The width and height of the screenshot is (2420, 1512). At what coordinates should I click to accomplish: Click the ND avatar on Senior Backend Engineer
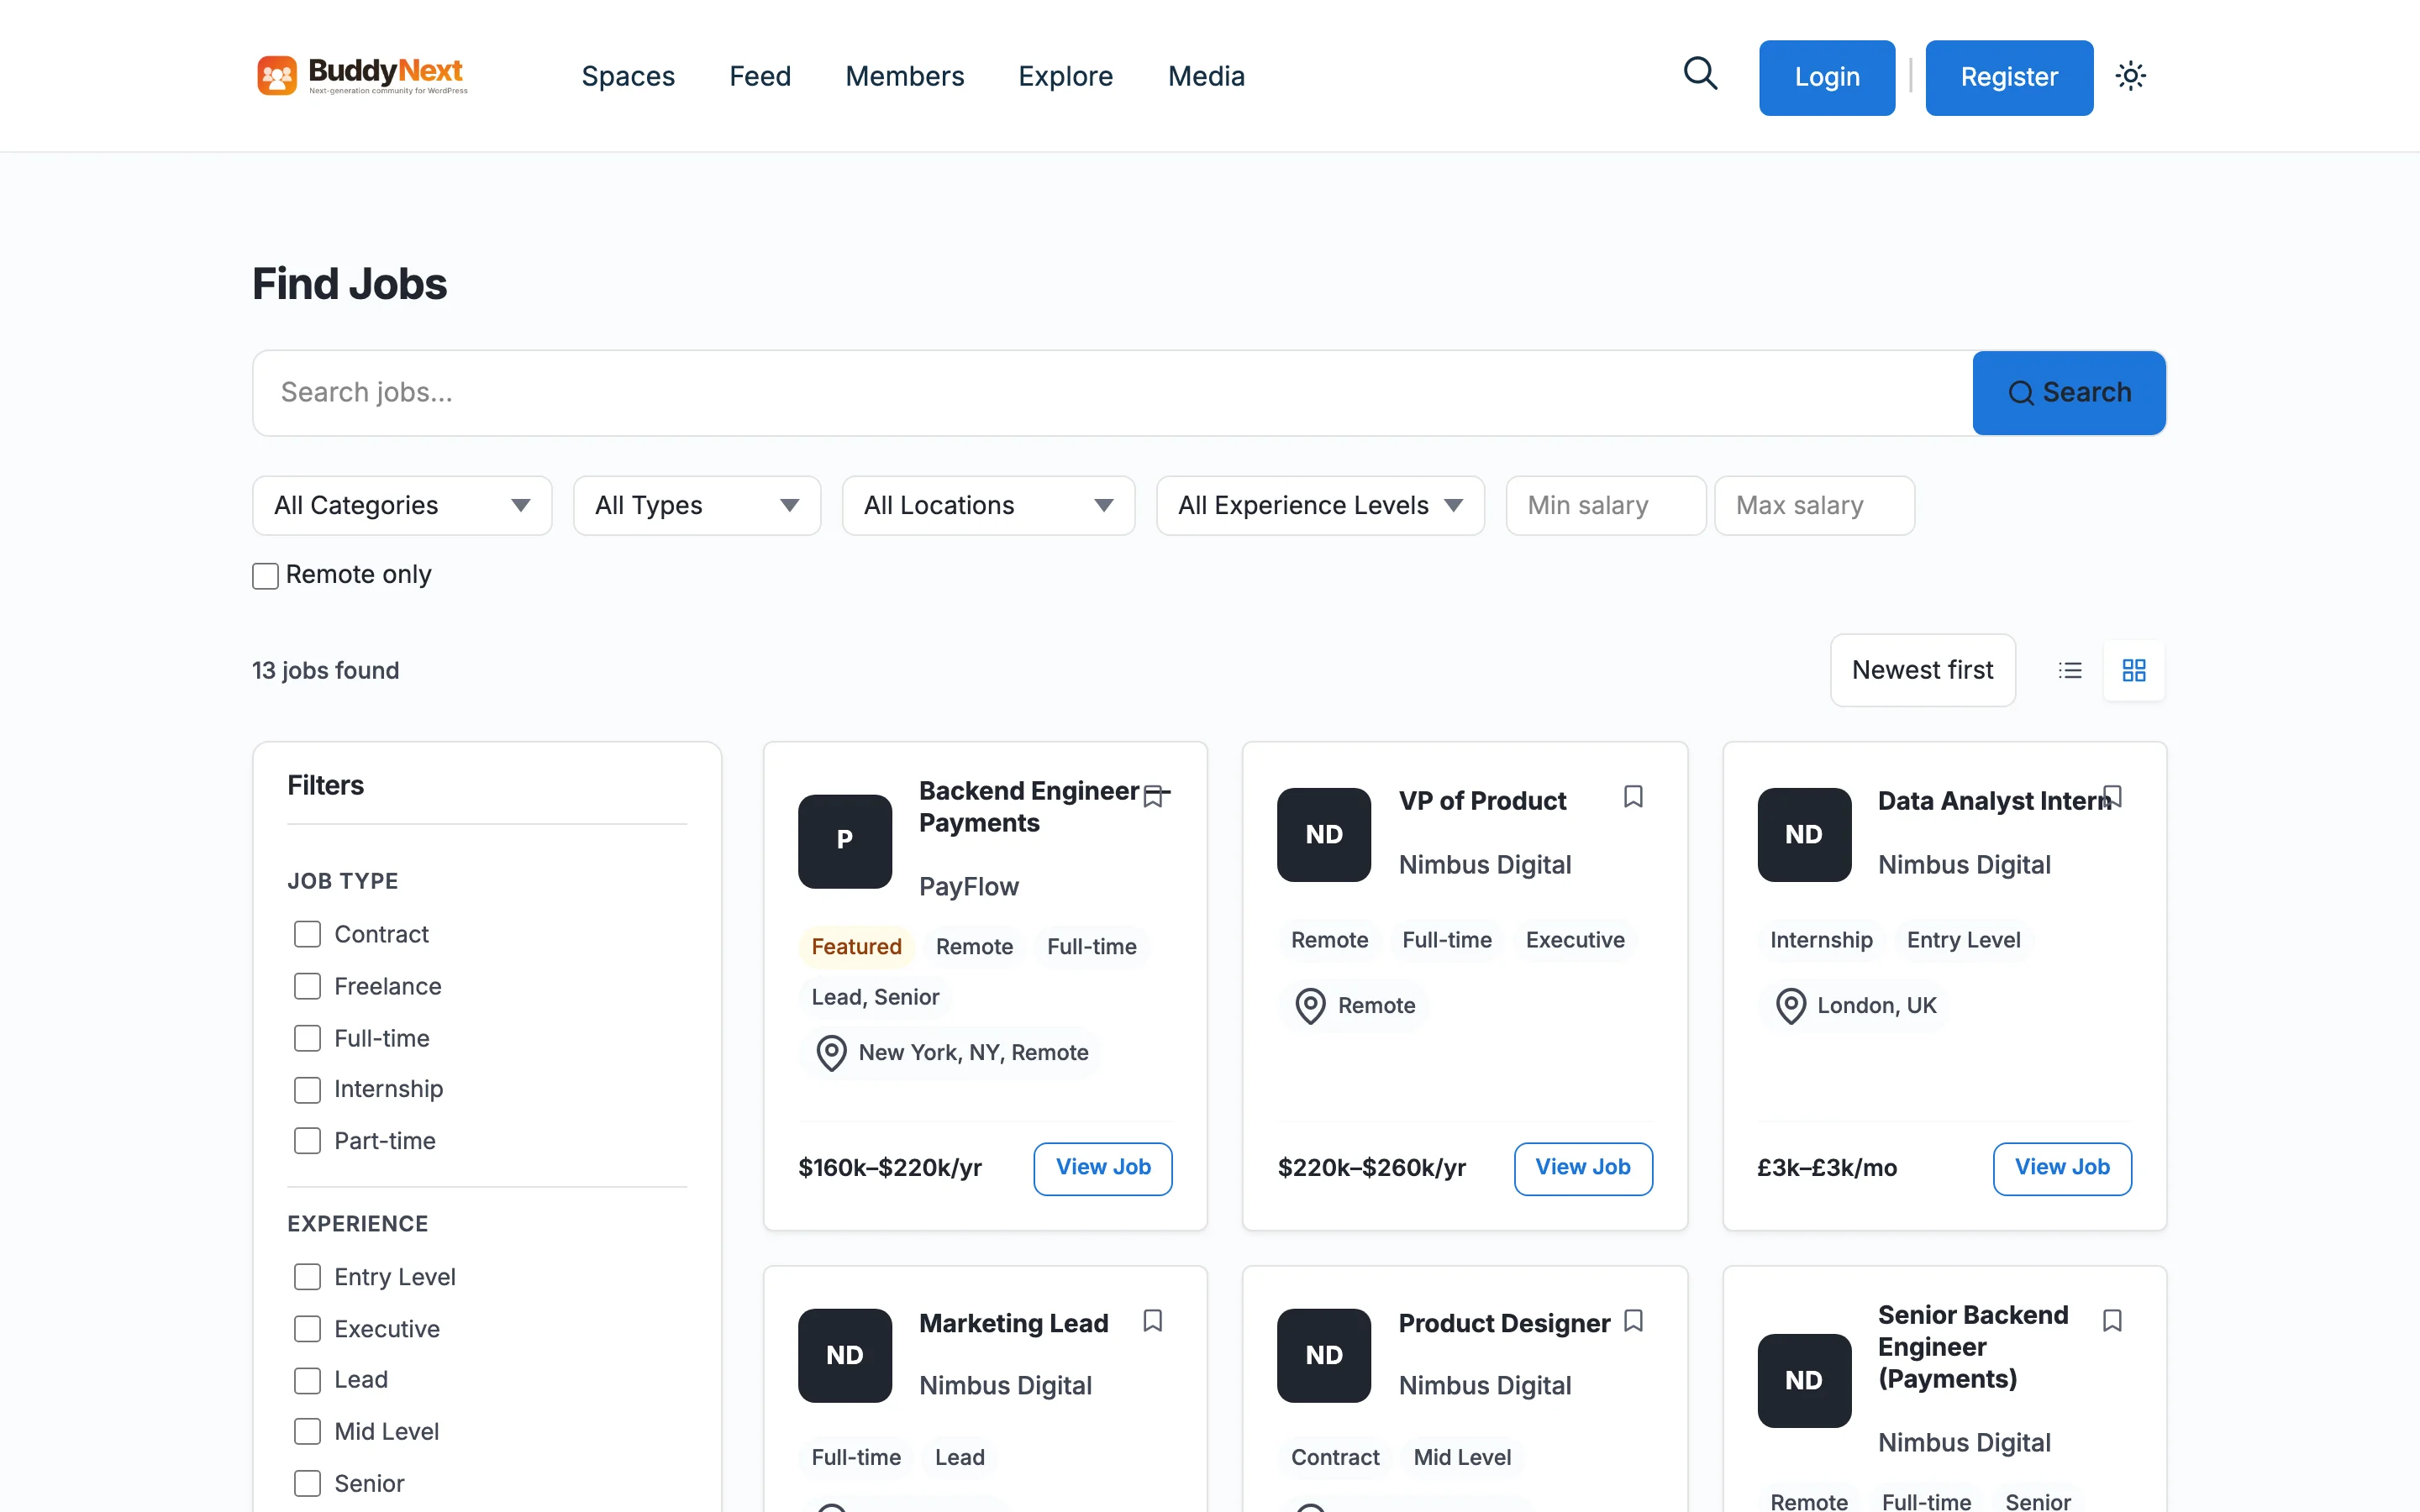1804,1380
